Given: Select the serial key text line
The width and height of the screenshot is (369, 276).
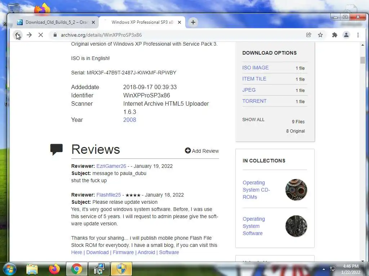Looking at the screenshot, I should pos(124,73).
